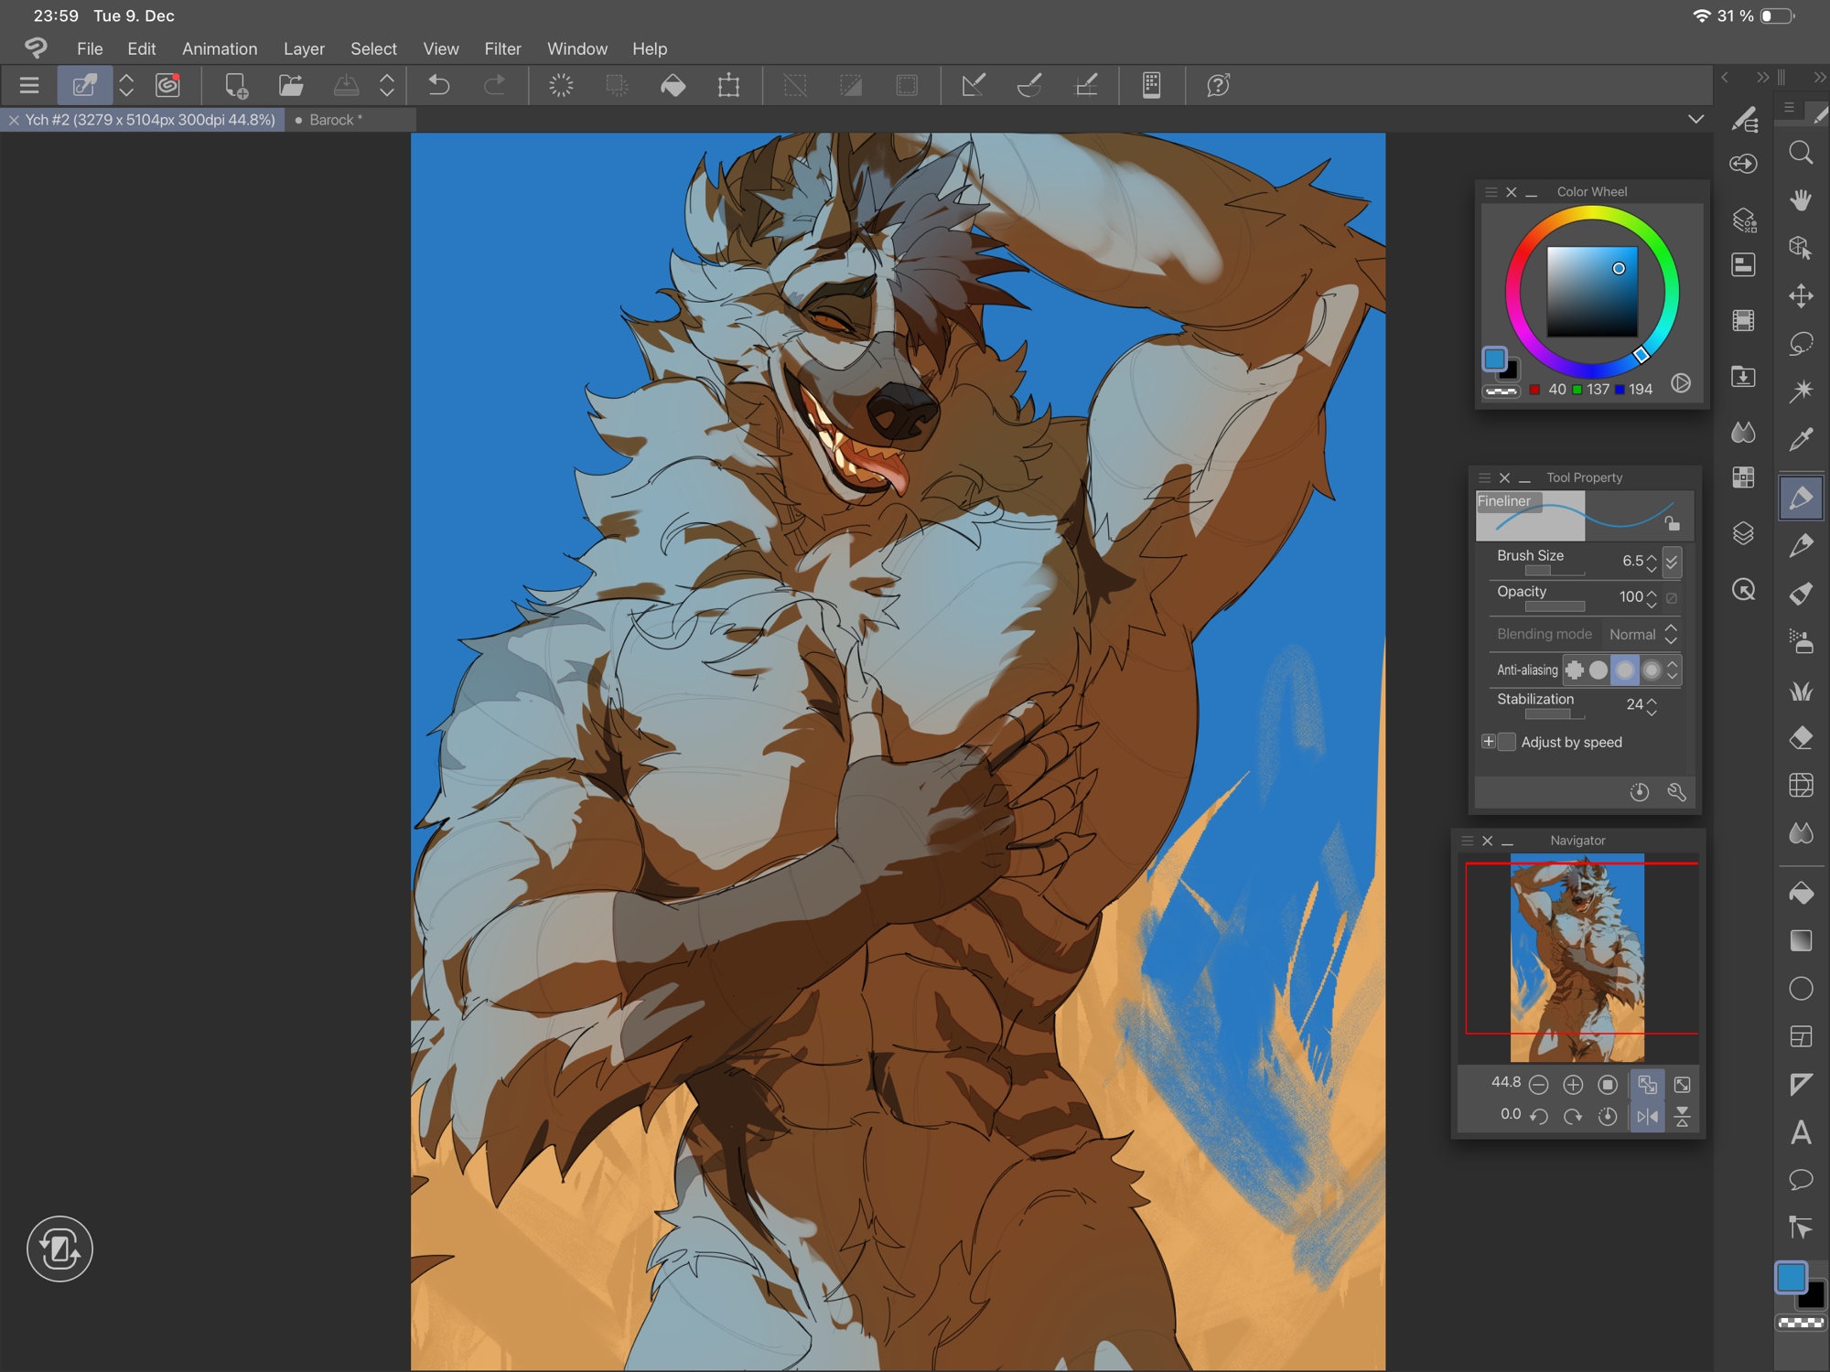Screen dimensions: 1830x1372
Task: Select the Eyedropper tool
Action: pyautogui.click(x=1800, y=440)
